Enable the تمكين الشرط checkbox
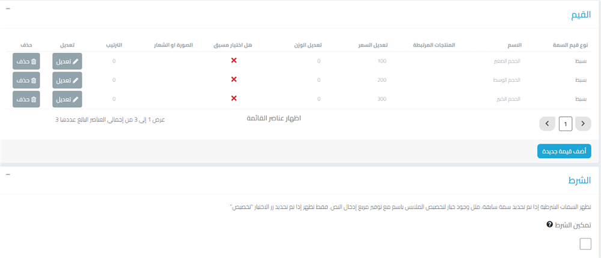The image size is (601, 258). click(x=585, y=244)
